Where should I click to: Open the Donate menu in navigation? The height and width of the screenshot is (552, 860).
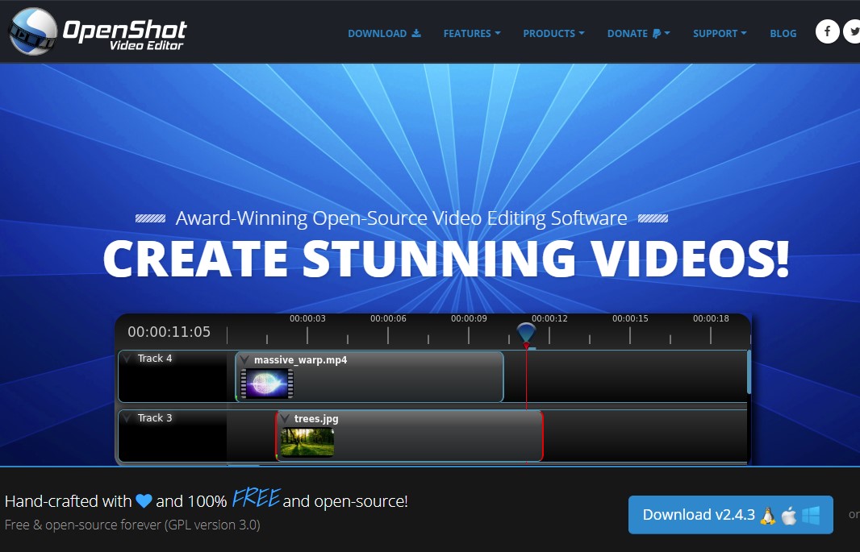click(638, 34)
